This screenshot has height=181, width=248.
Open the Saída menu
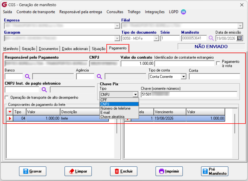[7, 12]
